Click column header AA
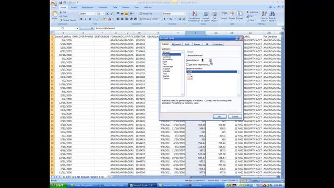The width and height of the screenshot is (334, 188). 216,33
